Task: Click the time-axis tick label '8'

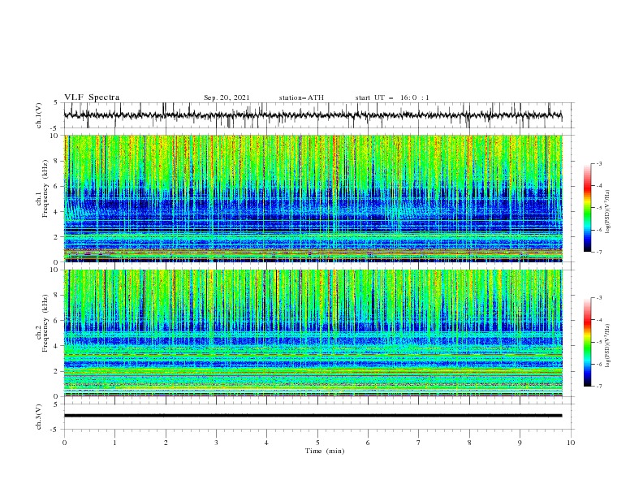Action: click(x=469, y=443)
